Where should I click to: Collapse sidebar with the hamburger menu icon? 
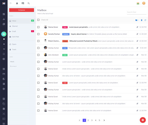pos(11,3)
